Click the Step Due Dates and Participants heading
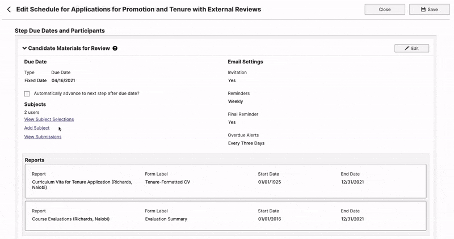454x239 pixels. coord(60,31)
